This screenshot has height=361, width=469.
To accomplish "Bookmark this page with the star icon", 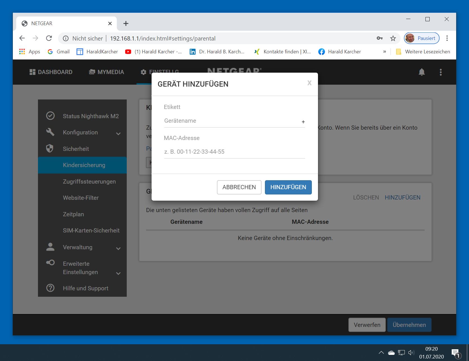I will [393, 39].
